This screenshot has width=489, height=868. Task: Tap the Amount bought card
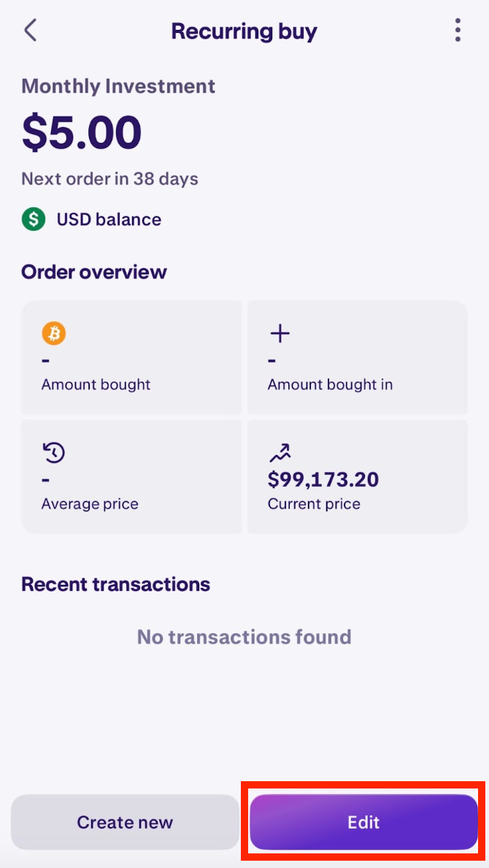coord(131,357)
